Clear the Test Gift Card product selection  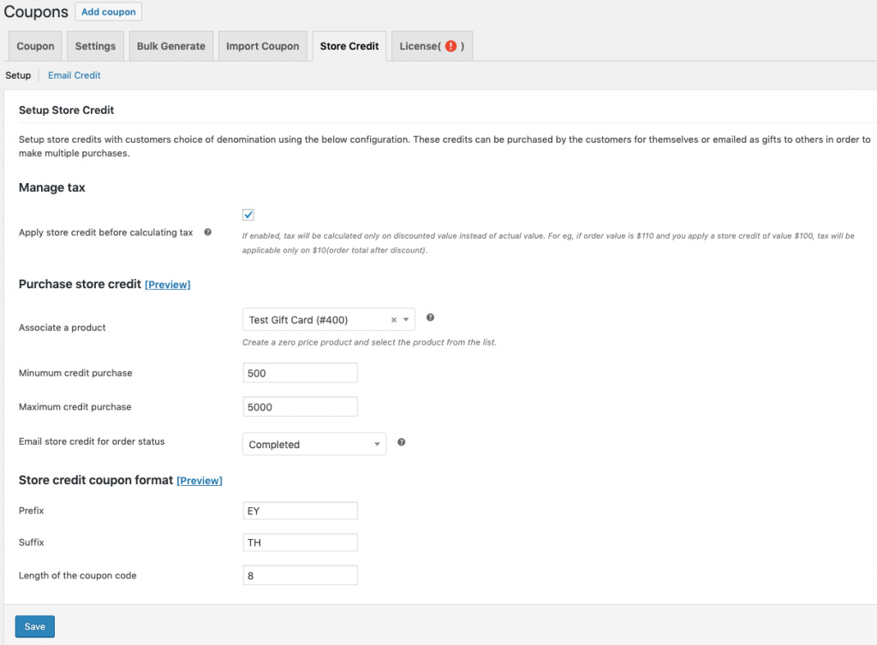(x=394, y=320)
